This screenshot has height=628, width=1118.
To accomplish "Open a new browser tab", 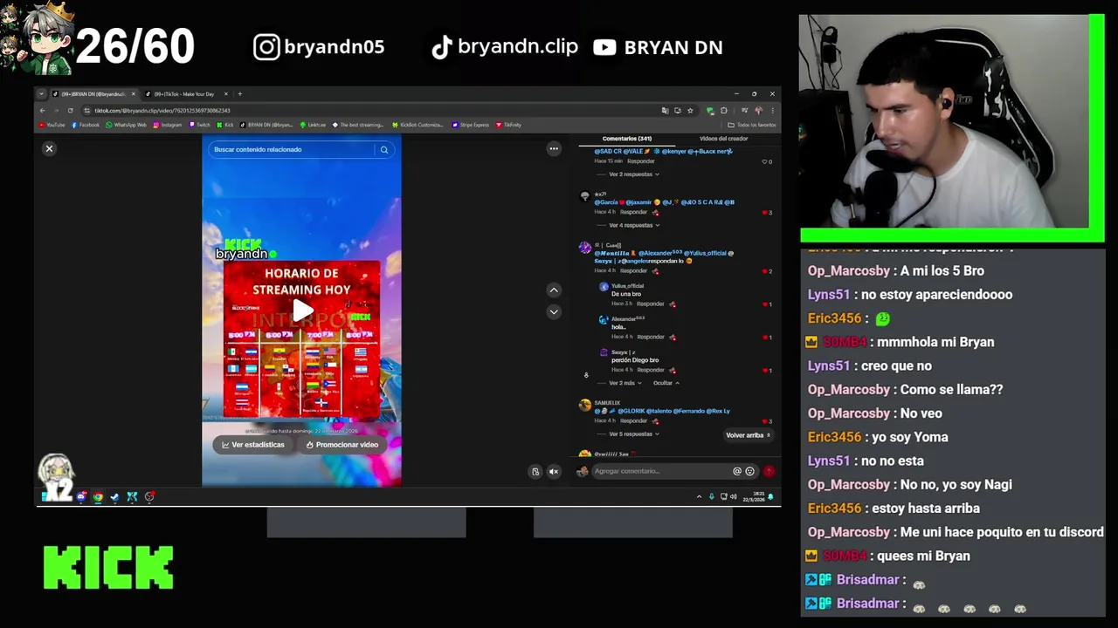I will 240,94.
